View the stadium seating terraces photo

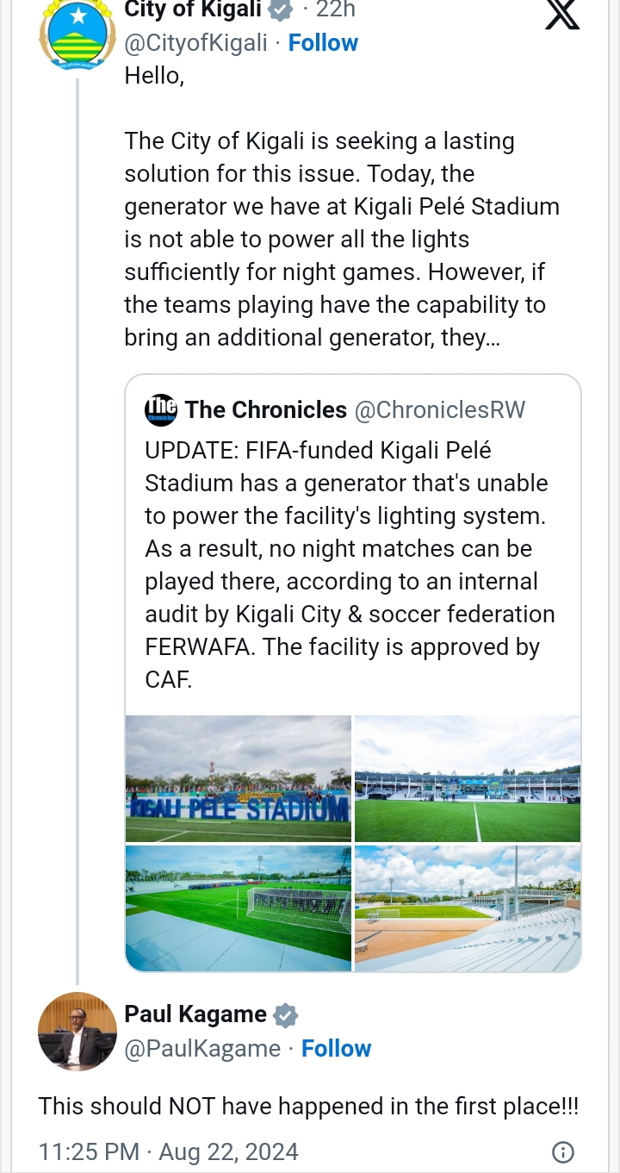pos(468,908)
